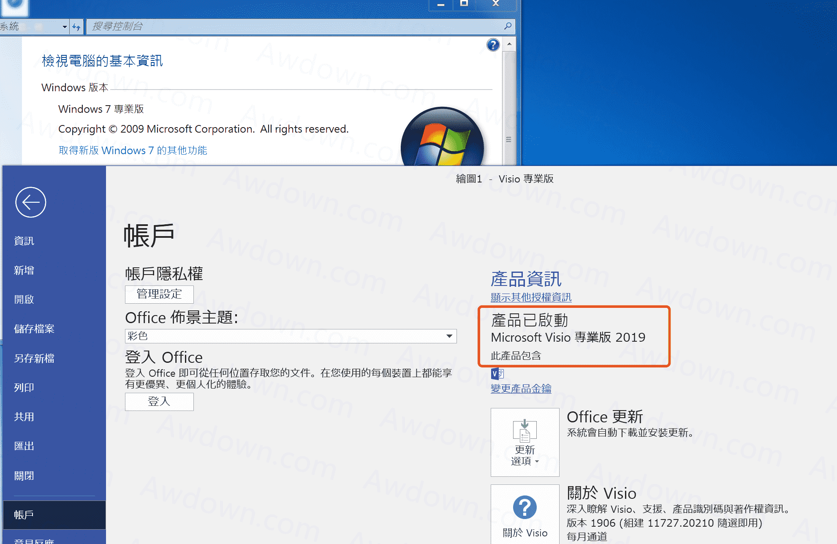Open the 顯示其他授權資訊 link
The width and height of the screenshot is (837, 544).
[x=531, y=297]
